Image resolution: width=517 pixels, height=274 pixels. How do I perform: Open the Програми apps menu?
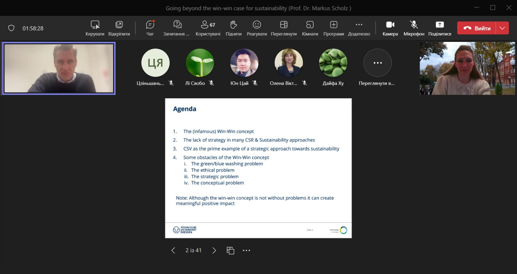point(334,28)
